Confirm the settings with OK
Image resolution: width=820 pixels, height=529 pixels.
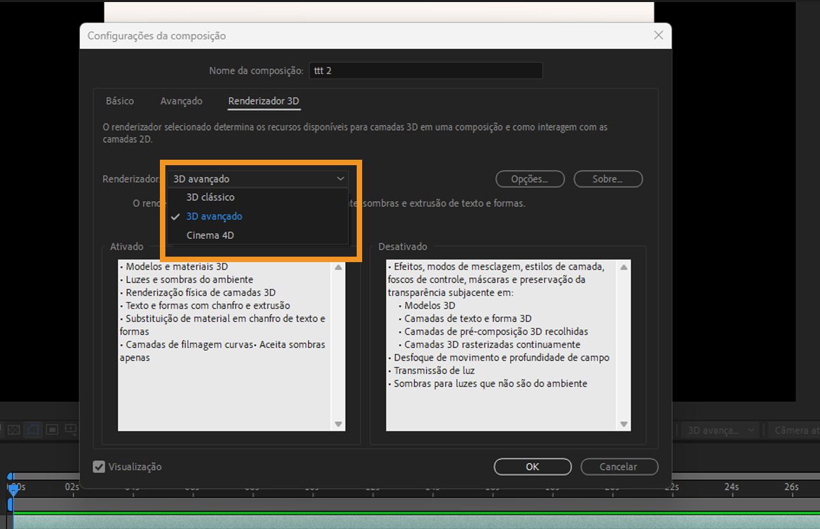coord(532,467)
